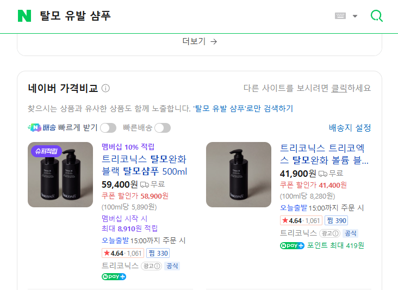Click Npay plus icon under 59,400원 product
This screenshot has width=398, height=290.
[x=114, y=276]
